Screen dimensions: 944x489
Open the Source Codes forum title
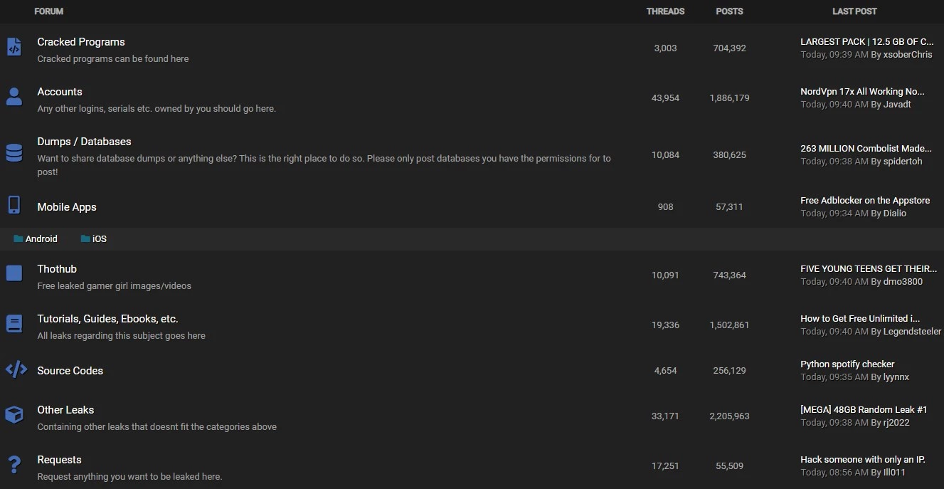tap(70, 371)
